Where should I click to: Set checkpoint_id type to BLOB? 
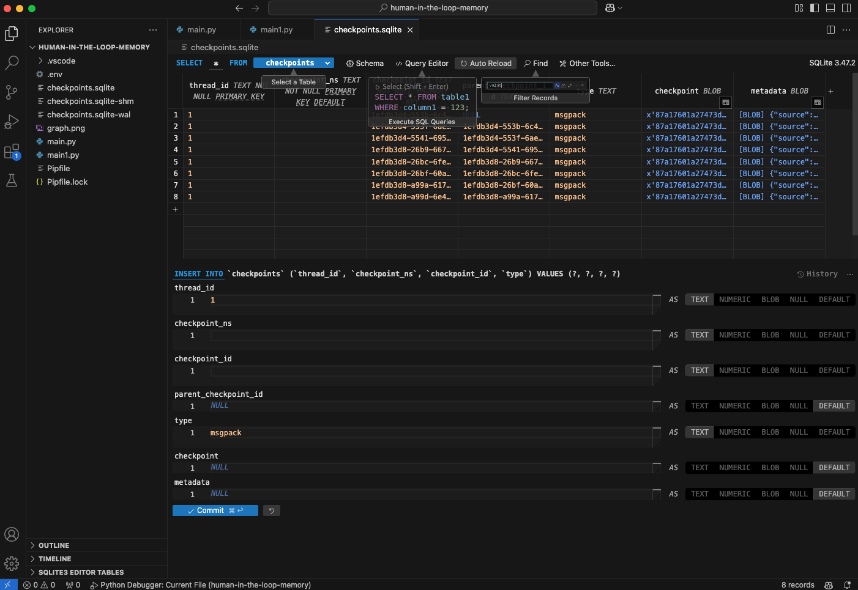tap(770, 371)
